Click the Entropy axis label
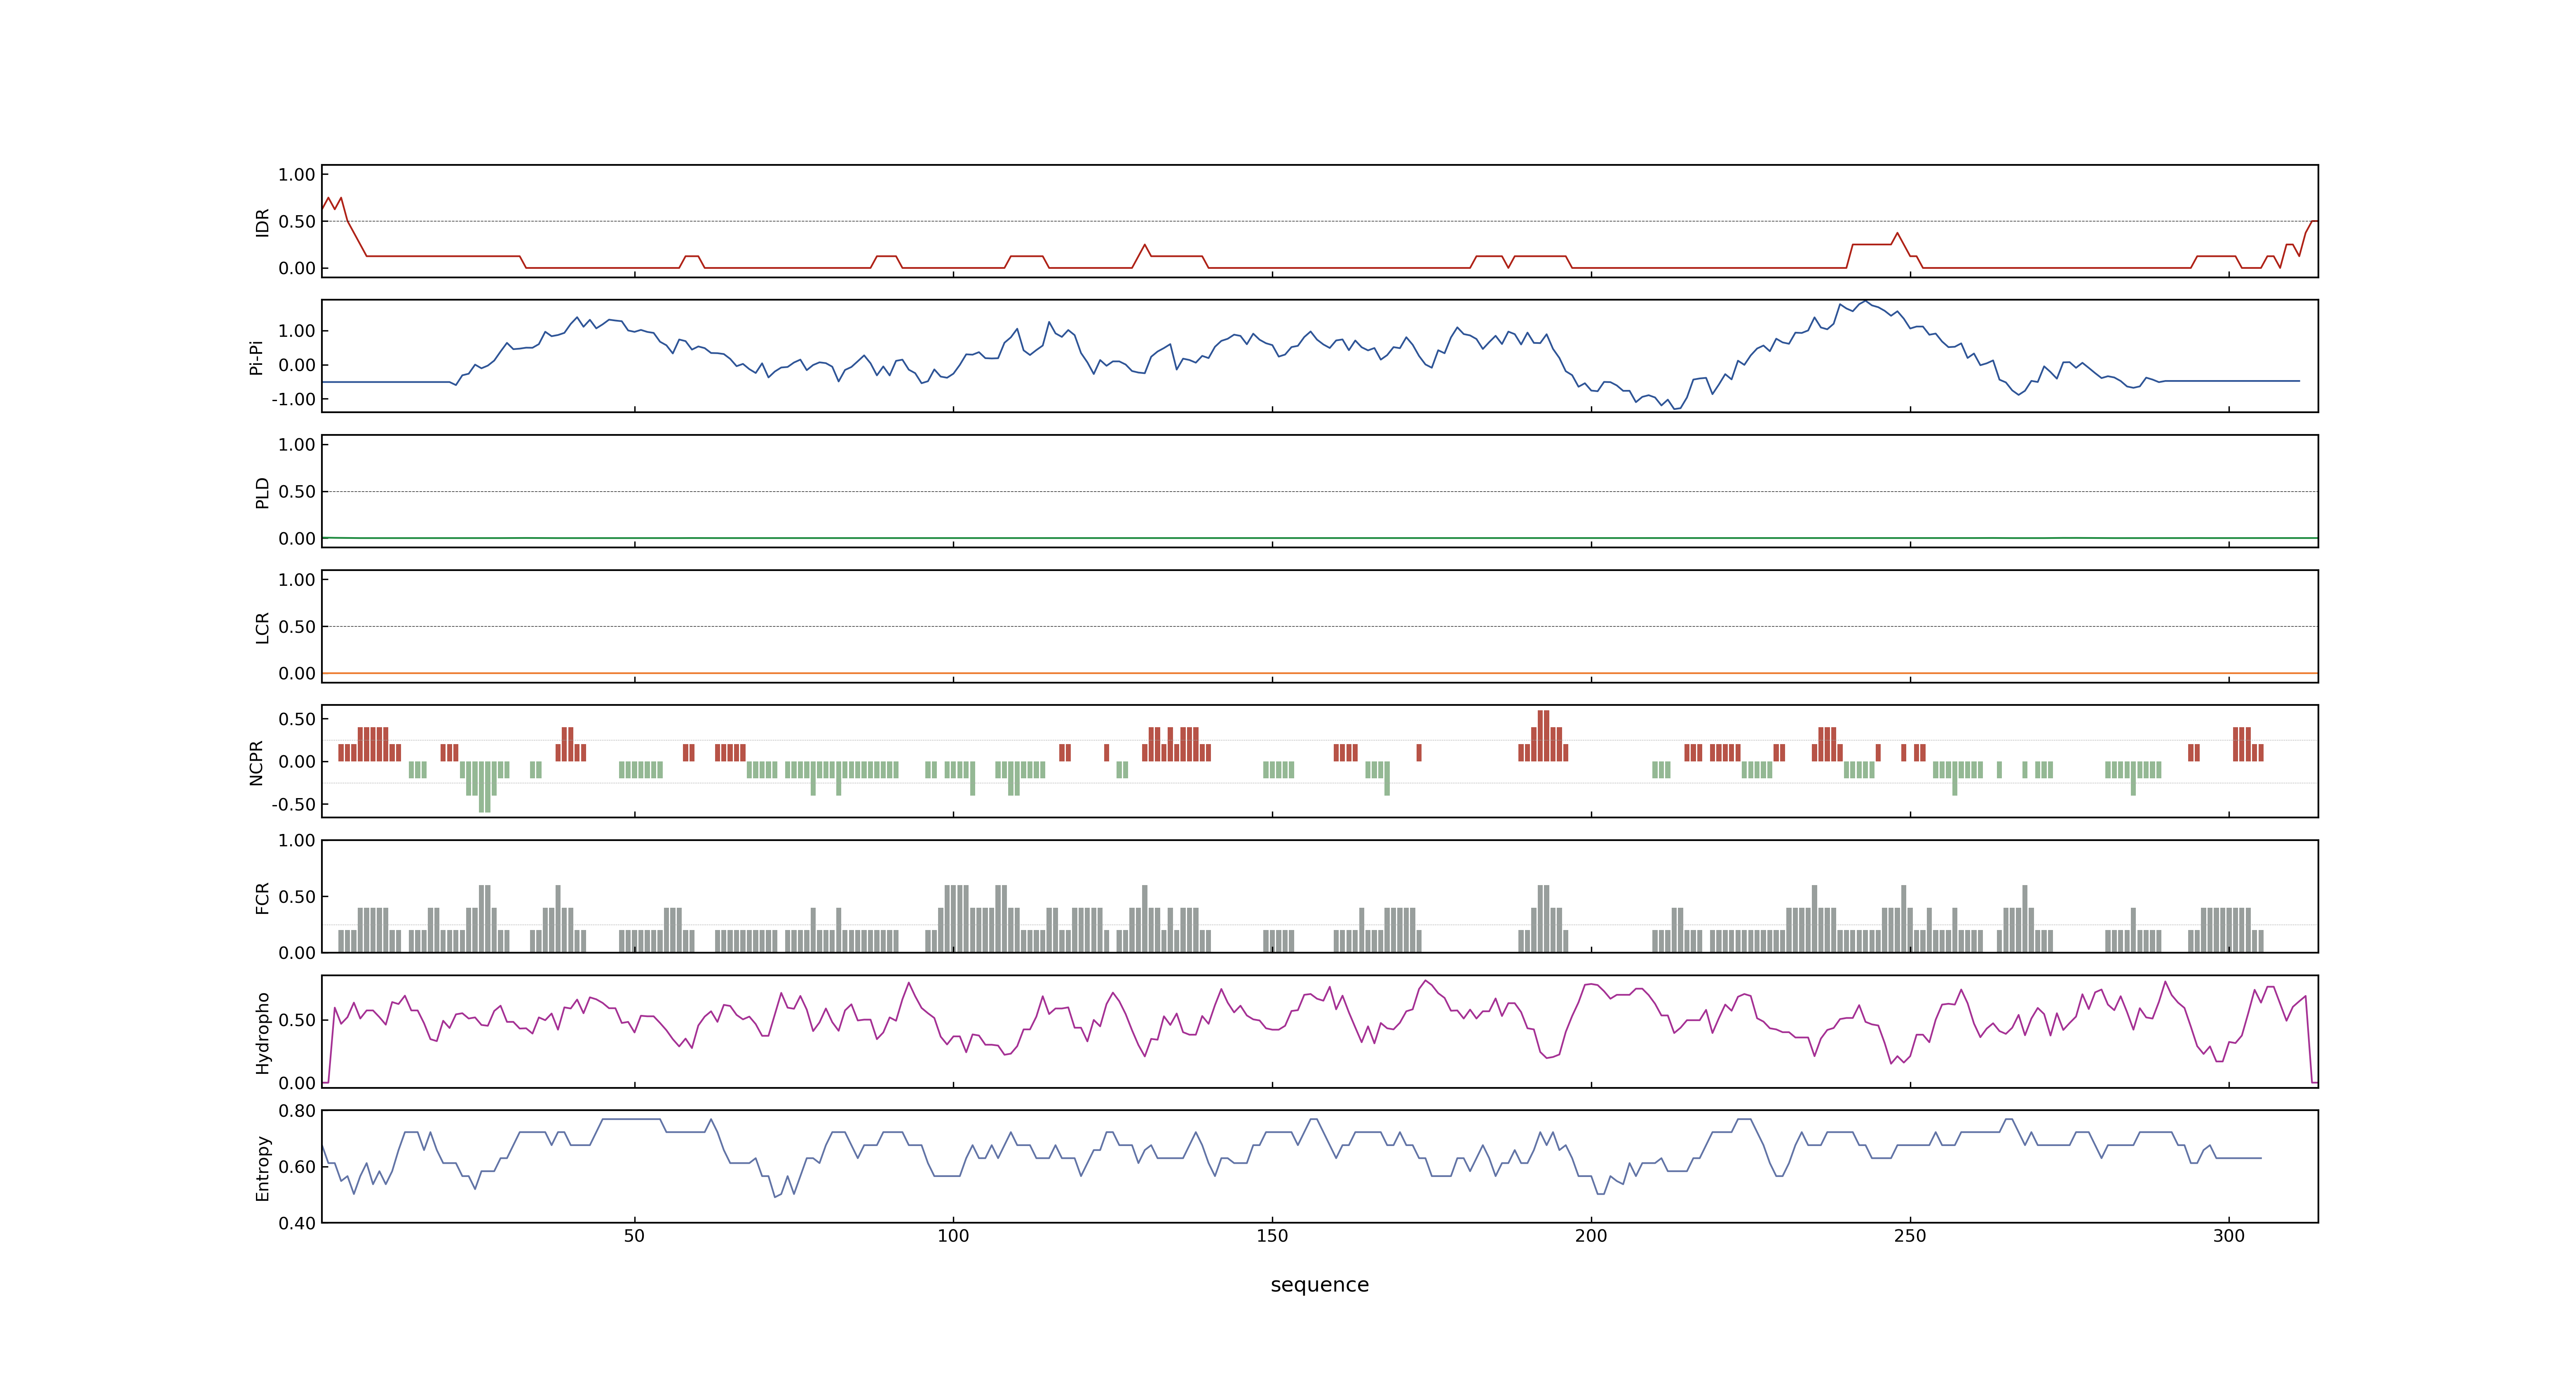 pyautogui.click(x=263, y=1167)
